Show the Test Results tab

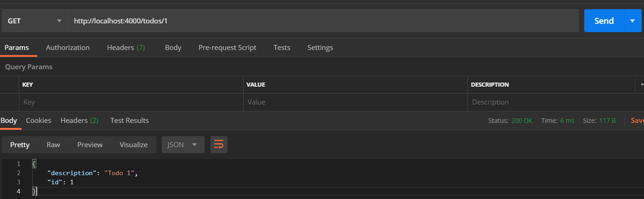pos(129,120)
